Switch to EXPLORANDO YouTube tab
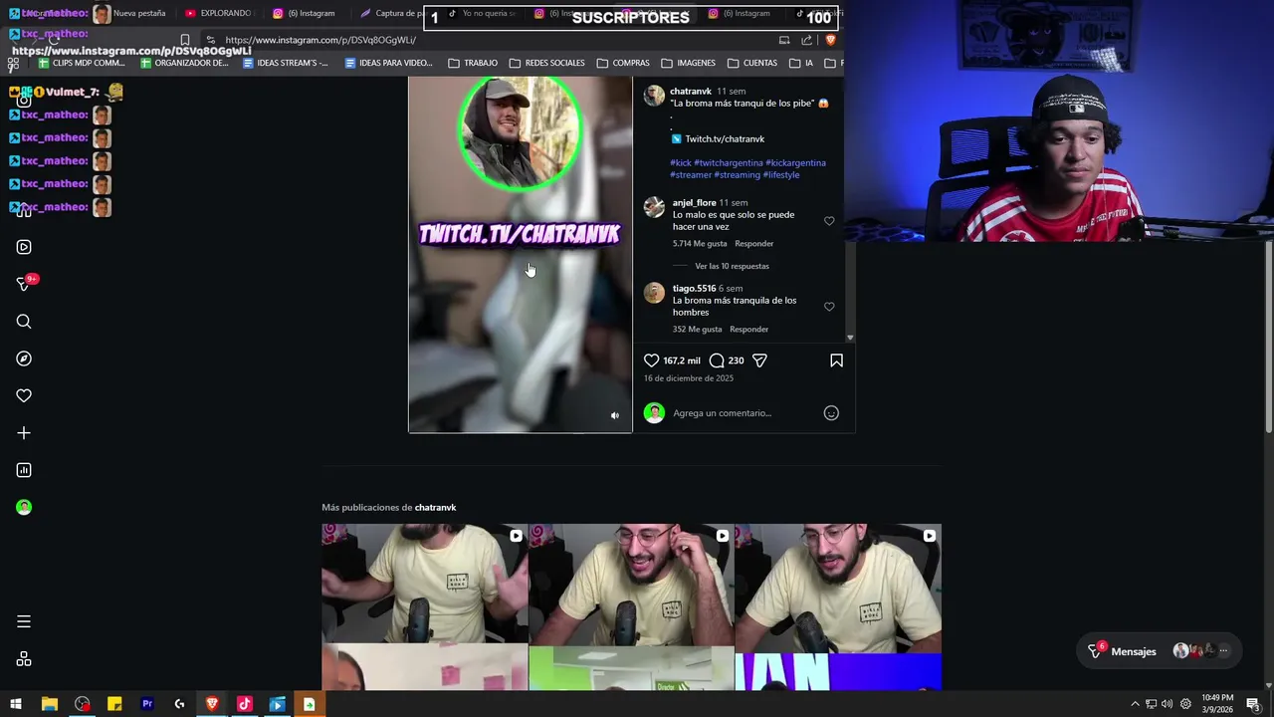This screenshot has width=1274, height=717. click(219, 14)
